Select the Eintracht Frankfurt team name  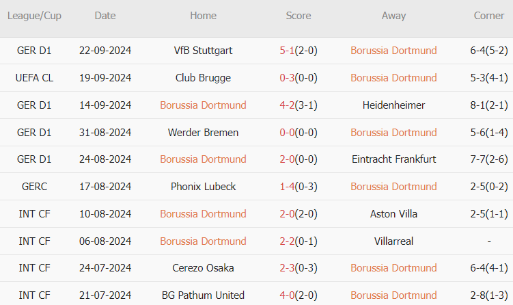tap(394, 159)
